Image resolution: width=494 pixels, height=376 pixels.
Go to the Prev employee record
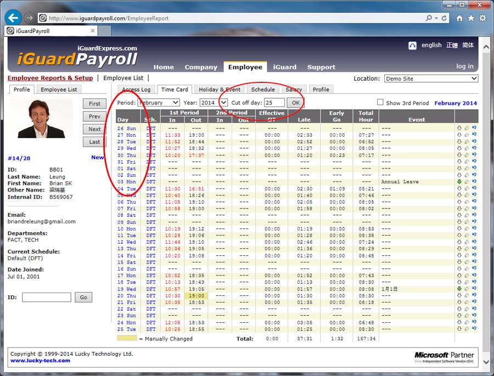tap(94, 116)
